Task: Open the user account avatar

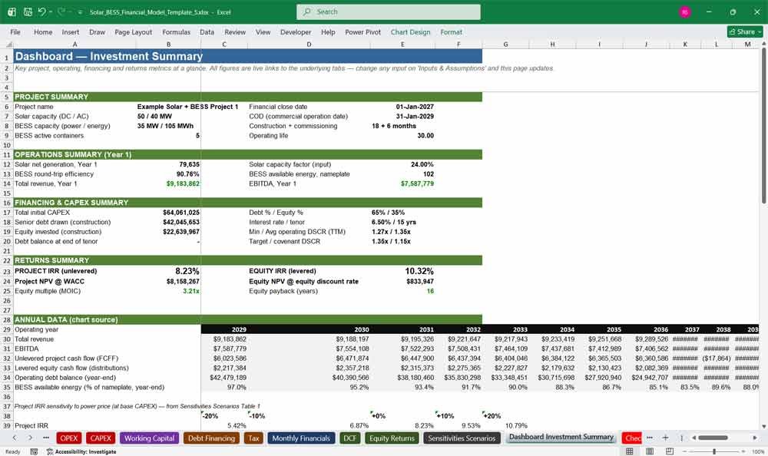Action: [685, 12]
